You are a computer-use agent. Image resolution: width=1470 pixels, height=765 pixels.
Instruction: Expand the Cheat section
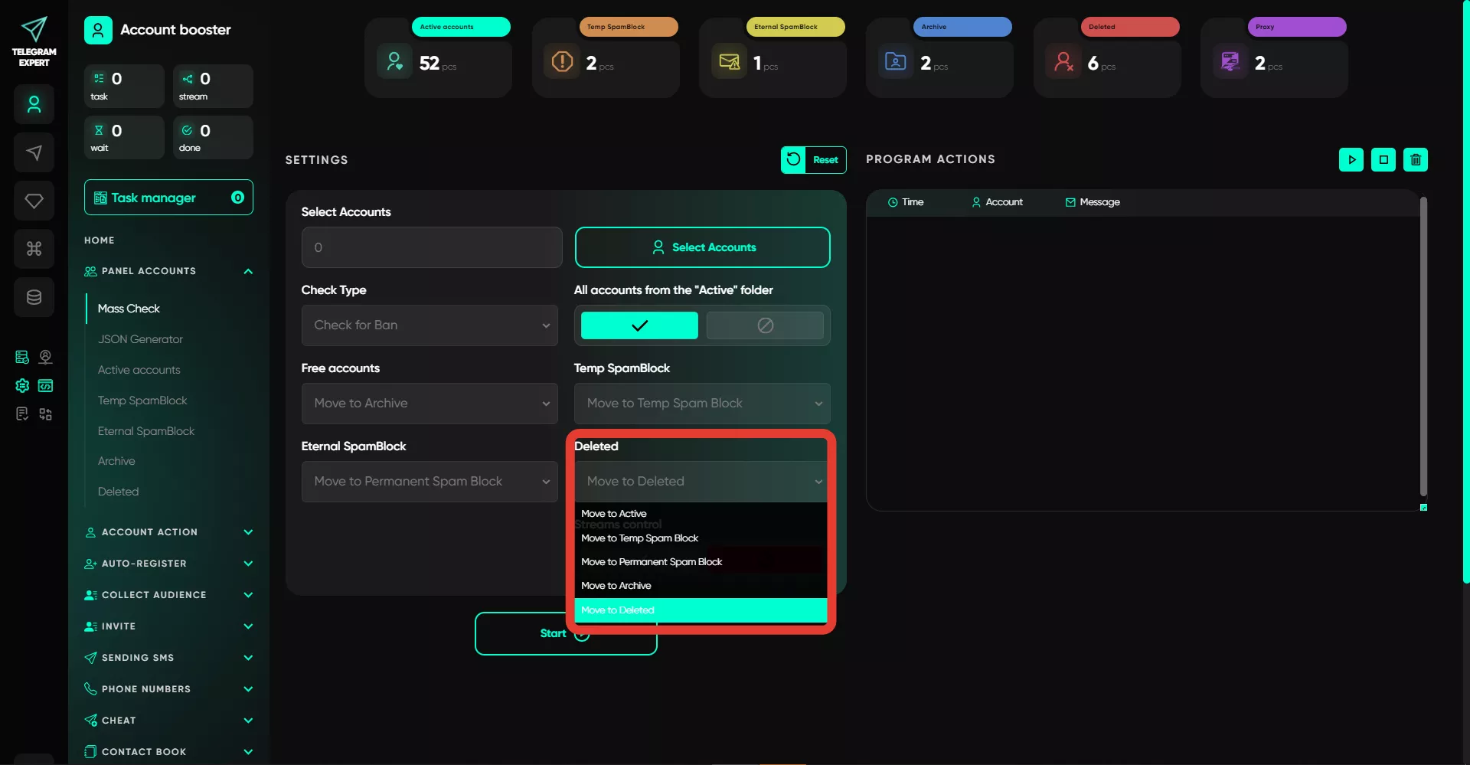pos(168,721)
